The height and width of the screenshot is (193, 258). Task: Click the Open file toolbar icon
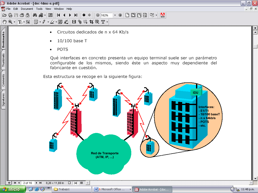5,15
